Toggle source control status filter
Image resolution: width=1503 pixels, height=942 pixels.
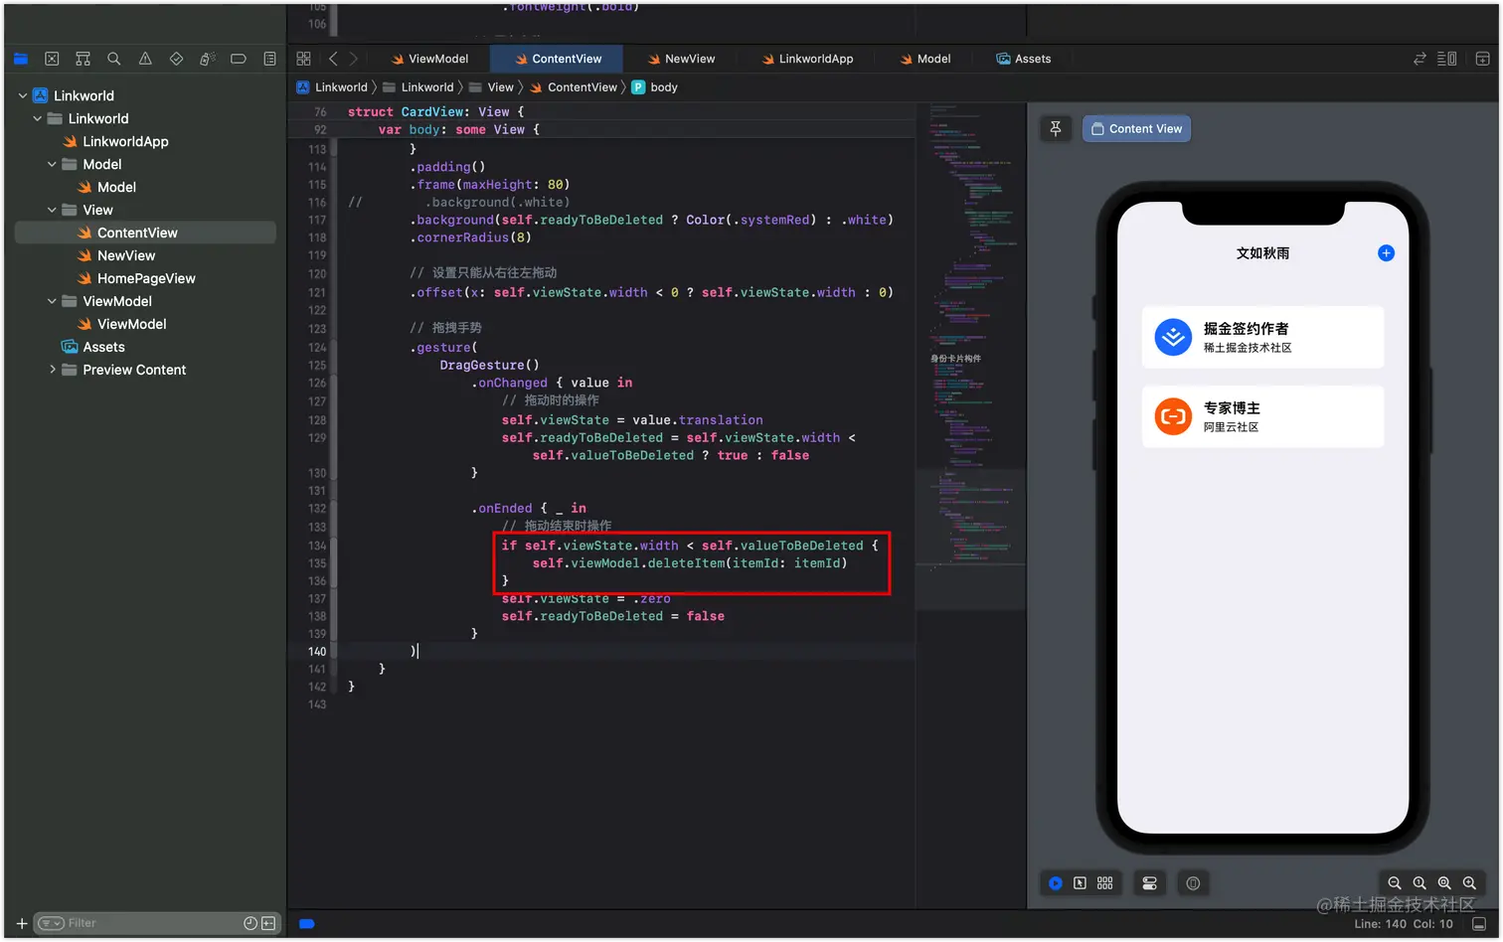[268, 923]
